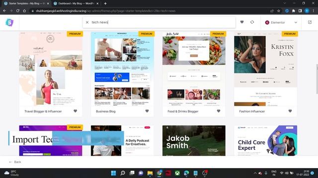Screen dimensions: 318x178
Task: Open the Chrome three-dot menu
Action: tap(314, 11)
